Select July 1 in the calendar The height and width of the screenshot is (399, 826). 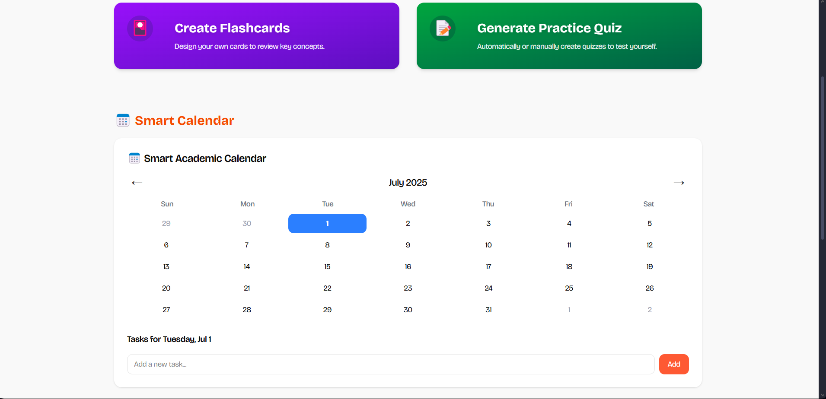coord(327,223)
